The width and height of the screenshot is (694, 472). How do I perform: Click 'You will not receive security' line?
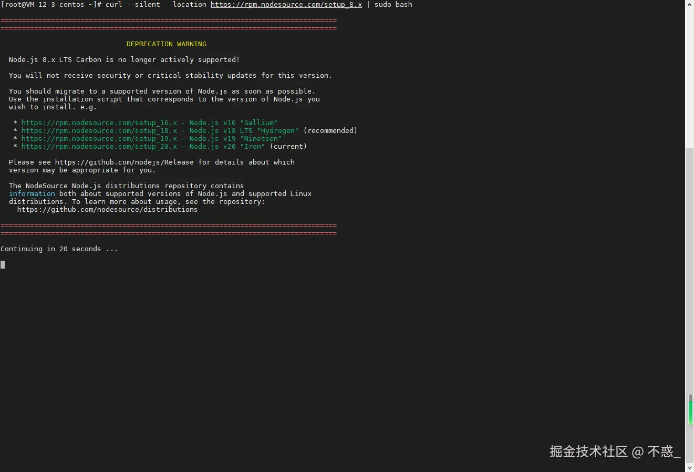[x=171, y=75]
